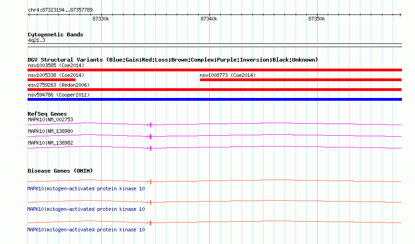Viewport: 415px width, 244px height.
Task: Click the MAPK10|NM_138980 transcript label
Action: click(x=50, y=131)
